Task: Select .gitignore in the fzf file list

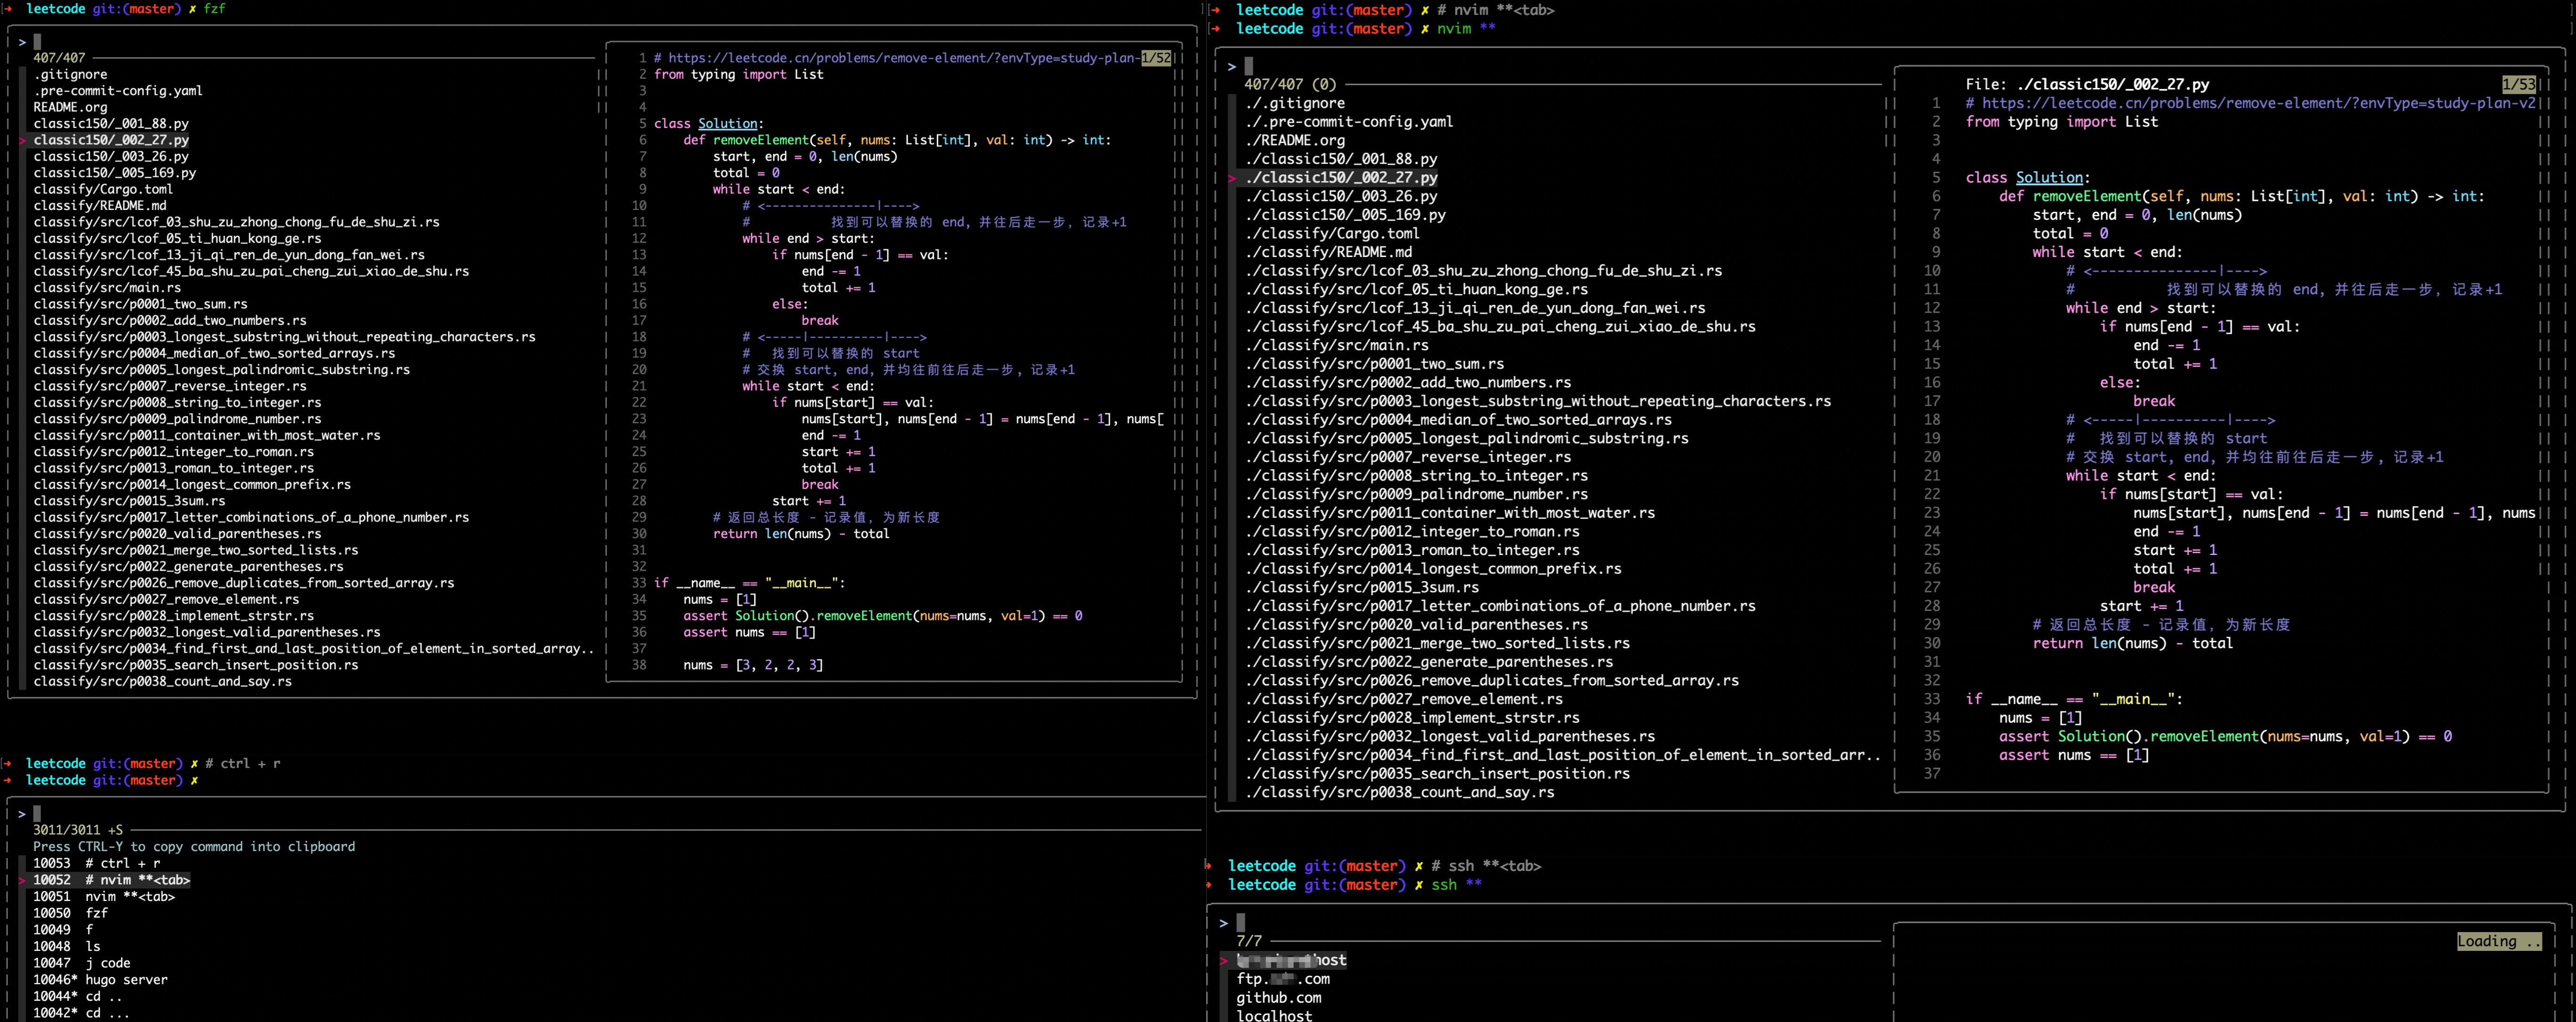Action: (70, 74)
